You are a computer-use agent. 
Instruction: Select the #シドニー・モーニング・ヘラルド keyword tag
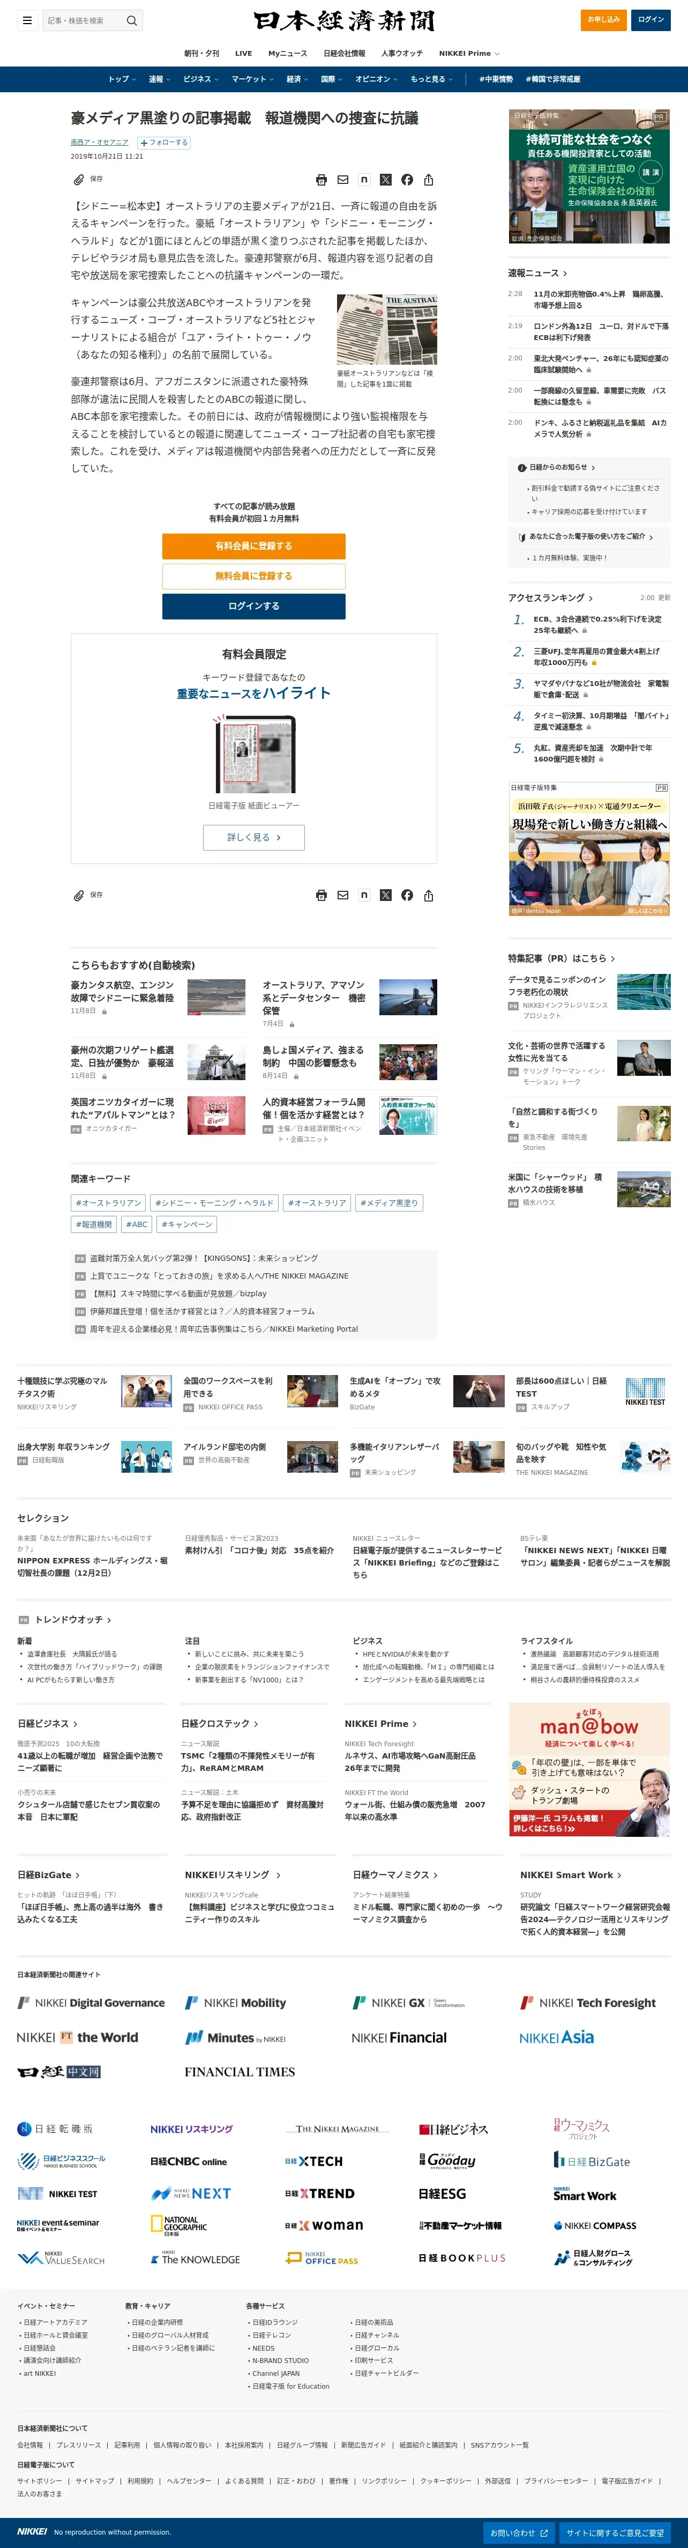pyautogui.click(x=214, y=1203)
